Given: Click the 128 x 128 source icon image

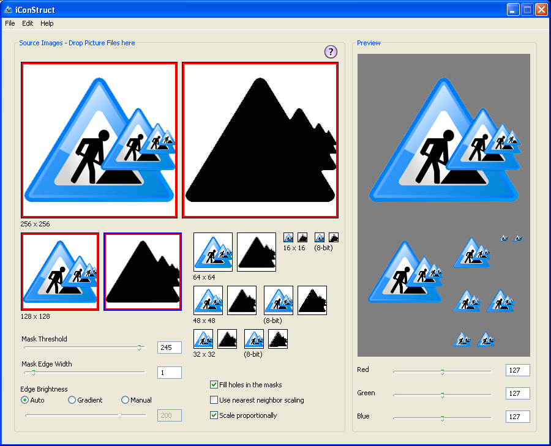Looking at the screenshot, I should pos(60,272).
